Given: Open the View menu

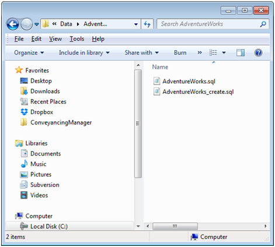Looking at the screenshot, I should (55, 39).
